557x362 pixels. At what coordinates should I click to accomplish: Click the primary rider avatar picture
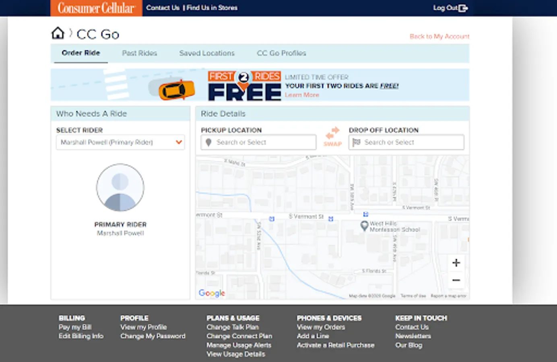120,187
